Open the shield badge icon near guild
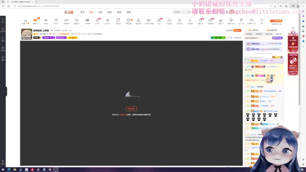Viewport: 306px width, 172px height. (x=231, y=20)
